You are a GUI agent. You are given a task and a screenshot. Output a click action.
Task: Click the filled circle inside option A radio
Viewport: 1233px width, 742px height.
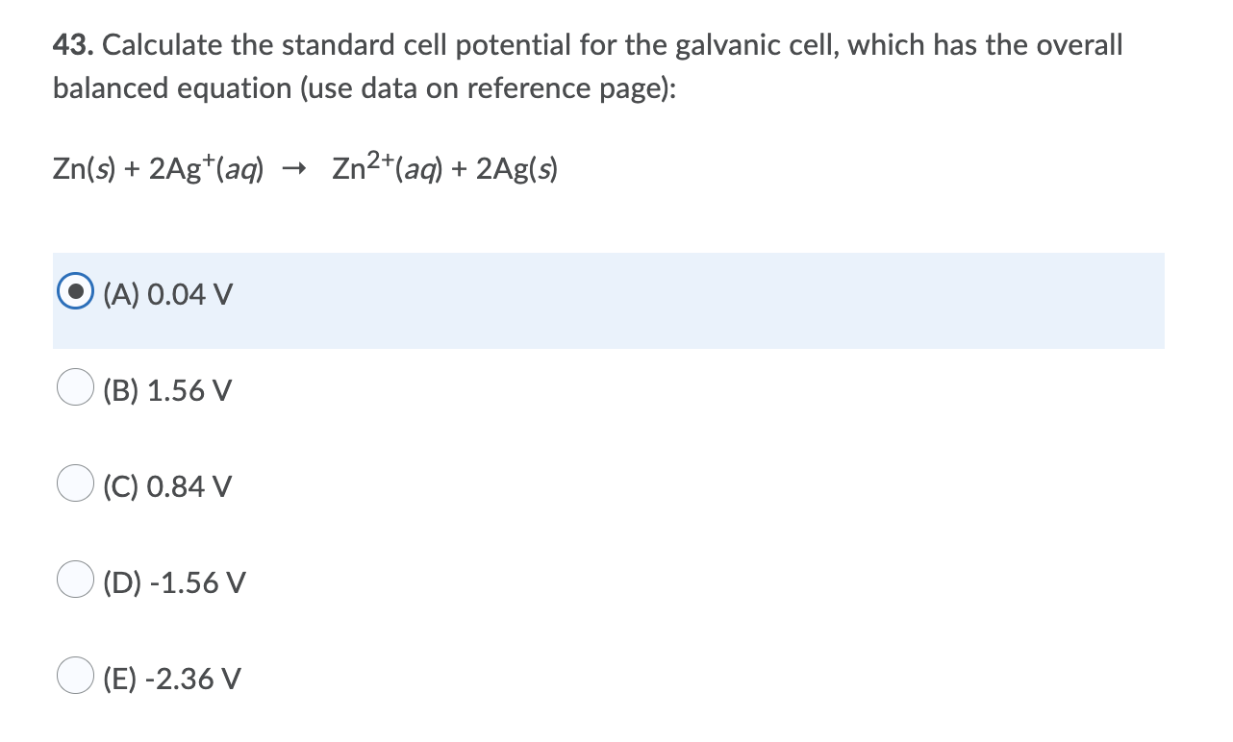pos(75,291)
